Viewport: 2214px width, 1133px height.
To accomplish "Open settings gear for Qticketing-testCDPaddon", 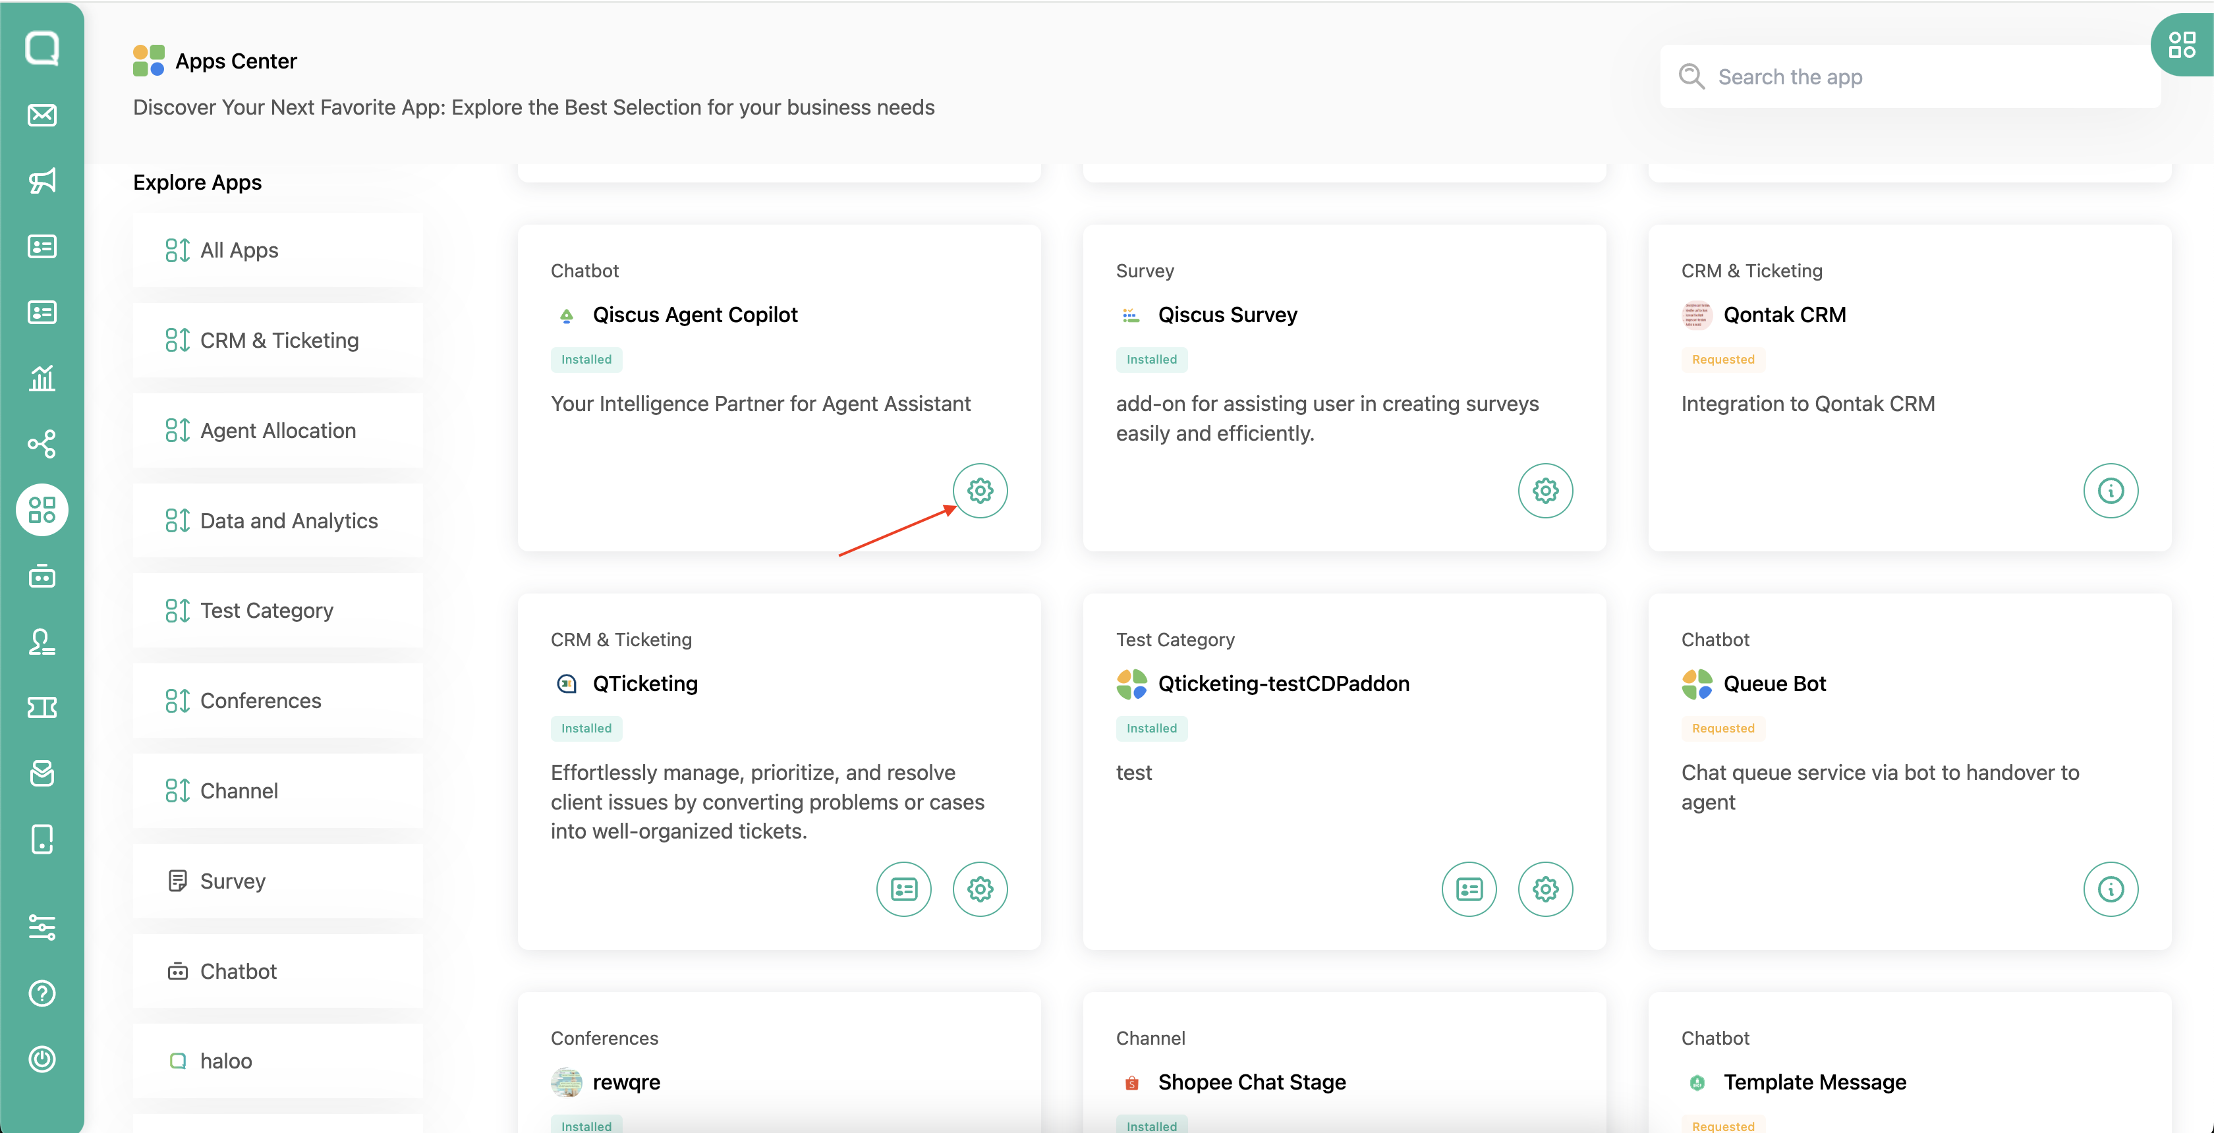I will click(x=1545, y=889).
